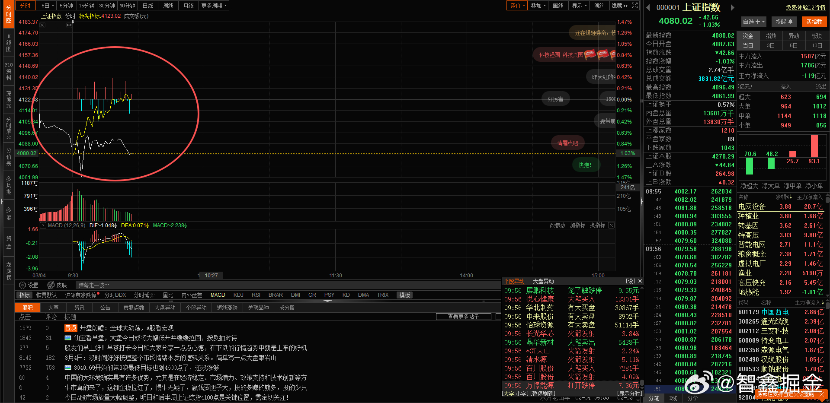830x403 pixels.
Task: Click the 个股异动 list scrollbar thumb
Action: tap(642, 383)
